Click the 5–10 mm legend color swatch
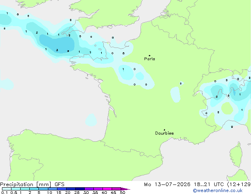This screenshot has height=194, width=251. tap(43, 189)
